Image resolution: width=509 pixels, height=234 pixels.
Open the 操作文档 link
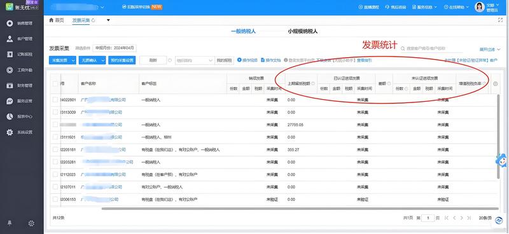click(x=271, y=60)
